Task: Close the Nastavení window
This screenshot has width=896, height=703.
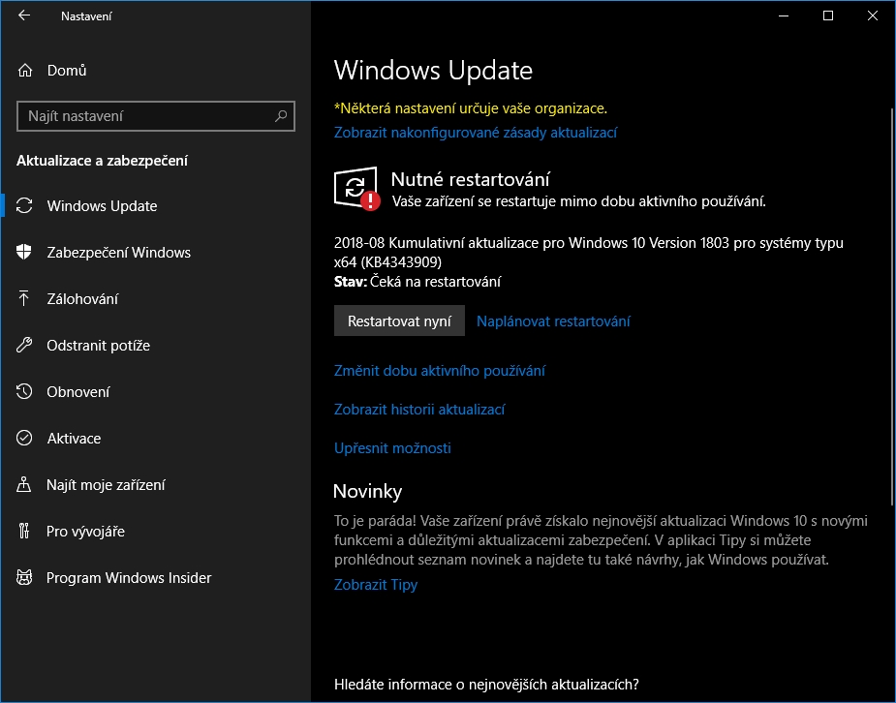Action: coord(873,16)
